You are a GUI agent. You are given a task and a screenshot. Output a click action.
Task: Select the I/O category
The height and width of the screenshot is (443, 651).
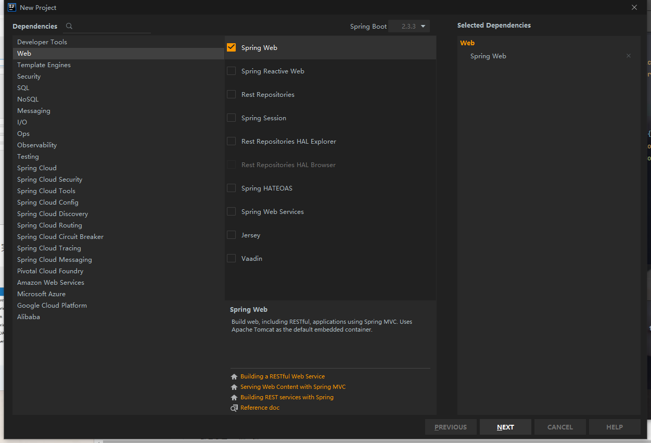point(119,122)
